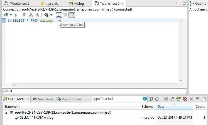
Task: Run all SQL statements in the script
Action: coord(6,15)
